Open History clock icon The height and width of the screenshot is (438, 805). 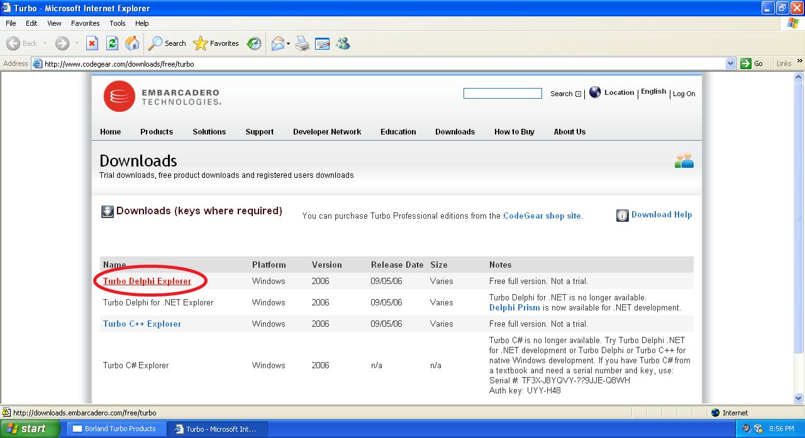(x=254, y=43)
